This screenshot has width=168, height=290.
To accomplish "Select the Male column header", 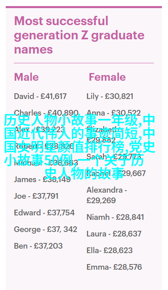I will pos(26,77).
